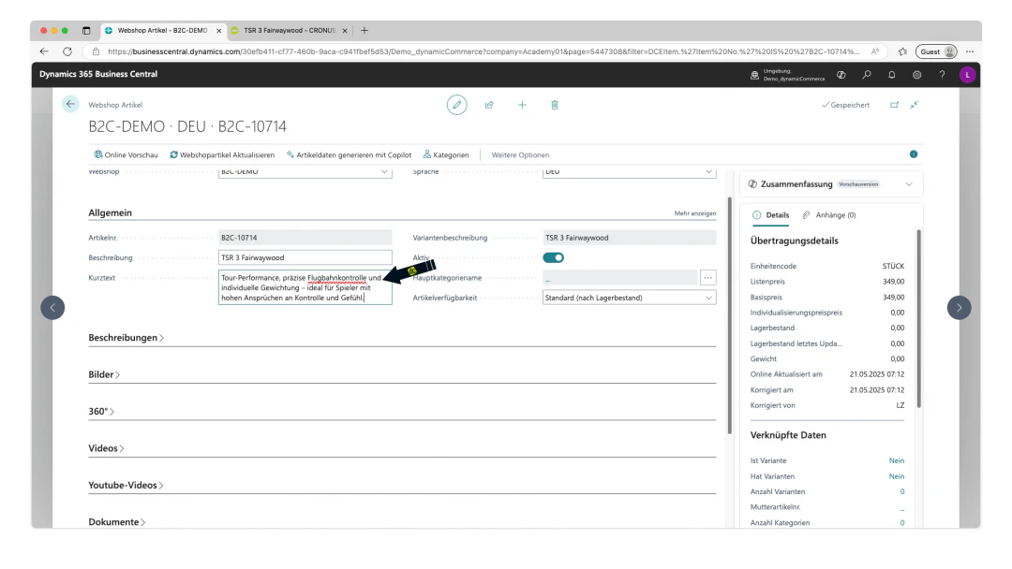The height and width of the screenshot is (569, 1012).
Task: Click Anzahl Kategorien value 0
Action: (902, 522)
